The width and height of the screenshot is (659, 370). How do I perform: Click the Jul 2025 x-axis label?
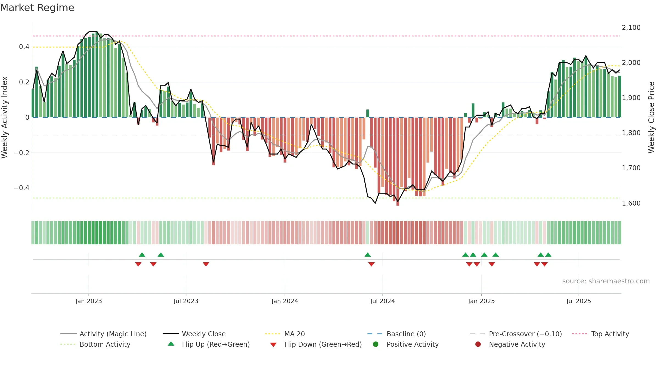pos(579,301)
